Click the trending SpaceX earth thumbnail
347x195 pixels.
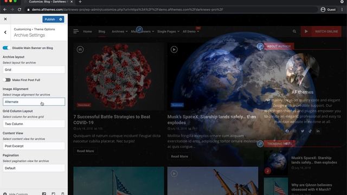(276, 163)
